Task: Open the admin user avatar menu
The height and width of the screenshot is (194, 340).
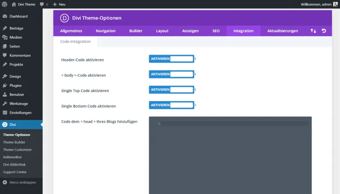Action: click(x=335, y=4)
